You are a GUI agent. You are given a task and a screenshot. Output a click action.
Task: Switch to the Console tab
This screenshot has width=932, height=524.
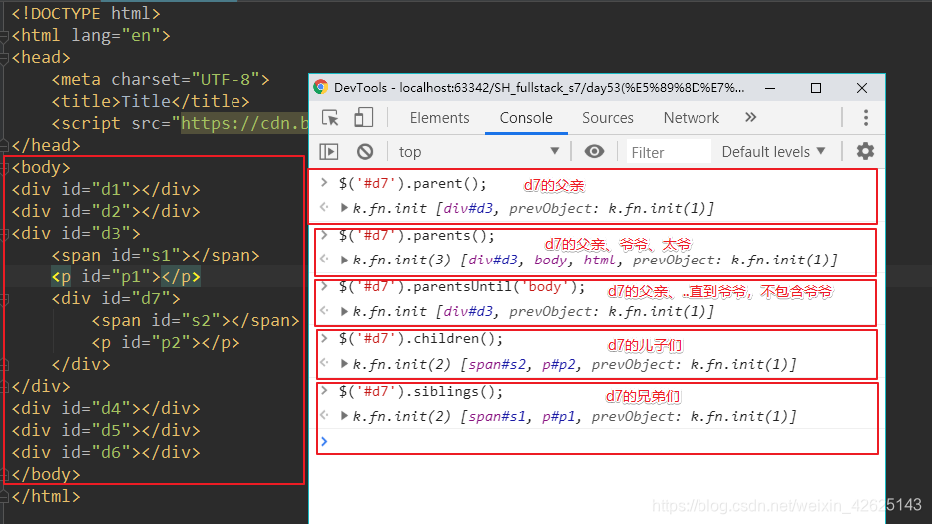pyautogui.click(x=526, y=118)
